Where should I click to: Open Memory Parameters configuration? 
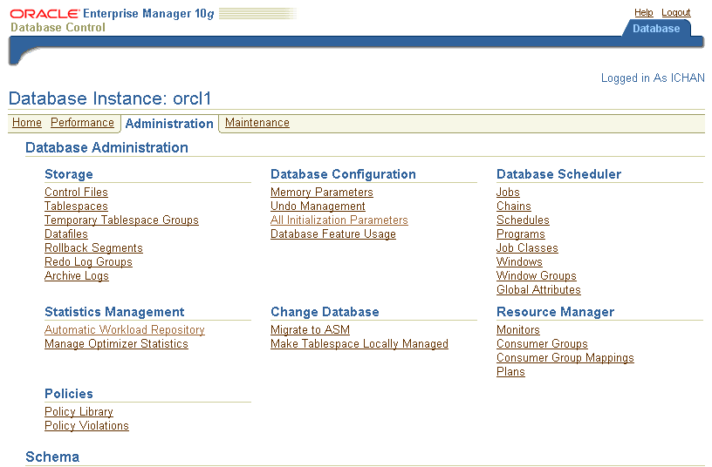pos(321,193)
